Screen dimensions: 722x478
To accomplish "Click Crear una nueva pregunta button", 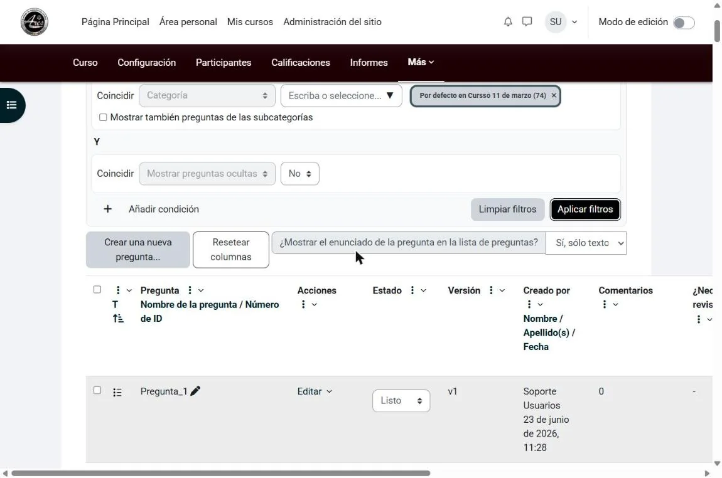I will pyautogui.click(x=137, y=250).
